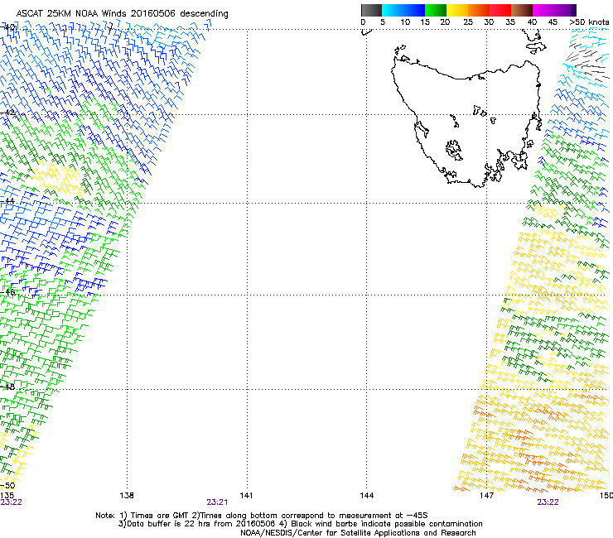The height and width of the screenshot is (538, 613).
Task: Select the legend value '30'
Action: (489, 22)
